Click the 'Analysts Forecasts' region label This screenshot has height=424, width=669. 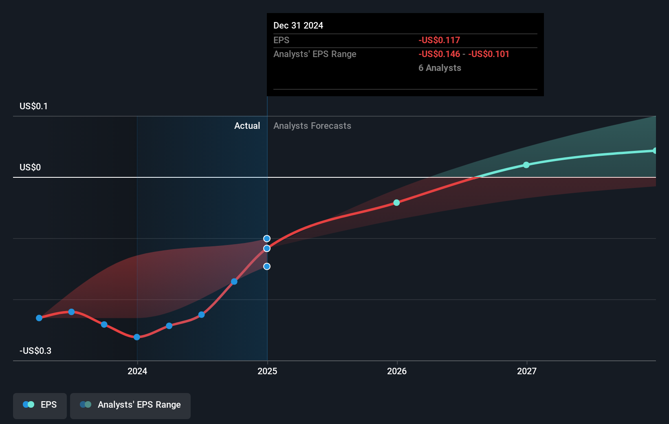(x=312, y=126)
